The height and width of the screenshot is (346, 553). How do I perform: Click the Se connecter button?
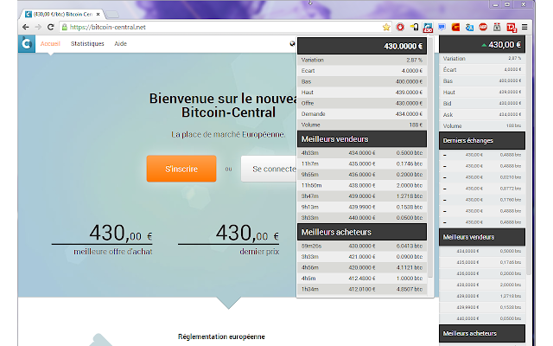pos(270,169)
